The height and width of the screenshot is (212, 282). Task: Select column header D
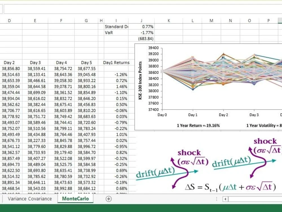pyautogui.click(x=9, y=20)
